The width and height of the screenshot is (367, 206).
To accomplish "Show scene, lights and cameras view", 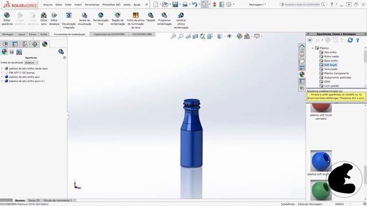I will (x=19, y=52).
